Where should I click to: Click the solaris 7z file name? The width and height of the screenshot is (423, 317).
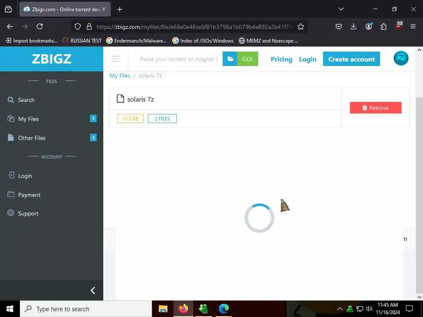point(140,99)
